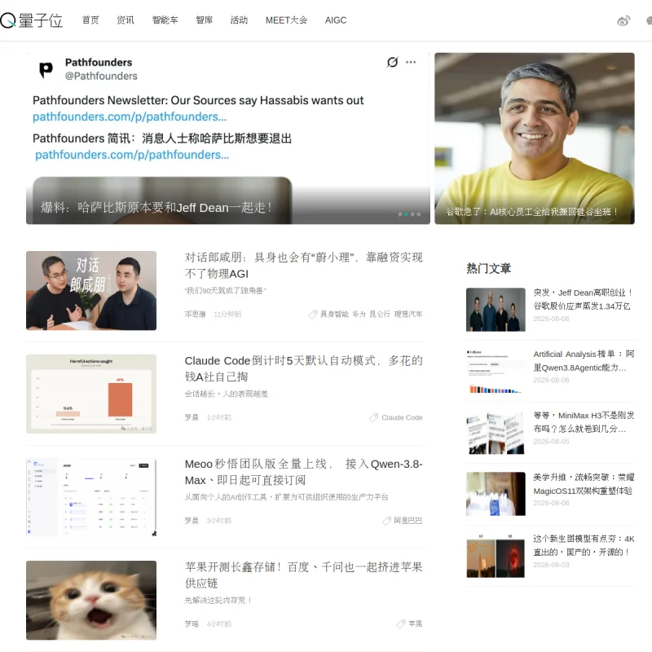The width and height of the screenshot is (652, 652).
Task: Open hot article 新生图模型 4K直出
Action: coord(583,545)
